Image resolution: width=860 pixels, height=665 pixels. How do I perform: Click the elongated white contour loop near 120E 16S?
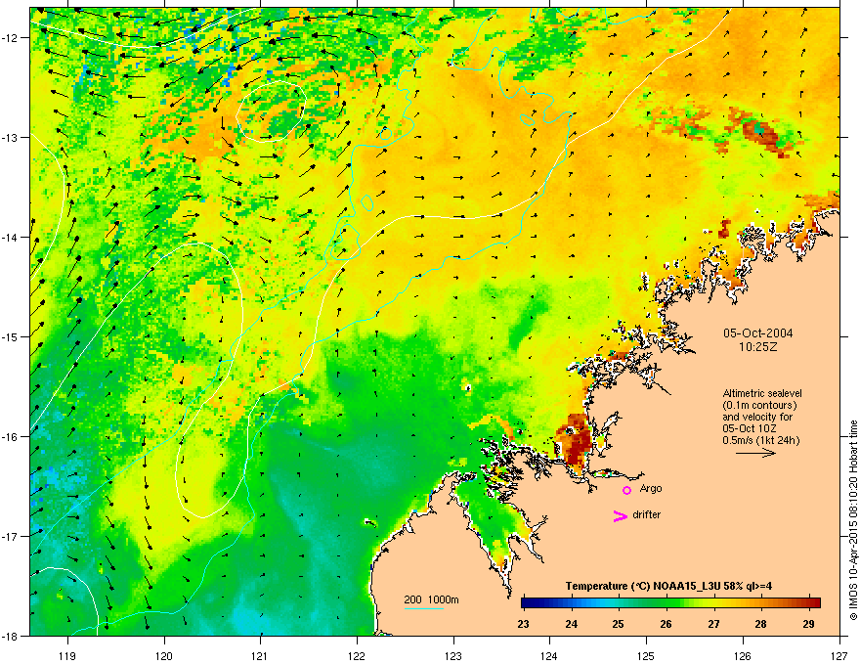tap(209, 380)
